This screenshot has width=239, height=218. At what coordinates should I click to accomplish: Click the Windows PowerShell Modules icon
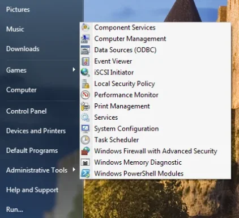(x=86, y=174)
